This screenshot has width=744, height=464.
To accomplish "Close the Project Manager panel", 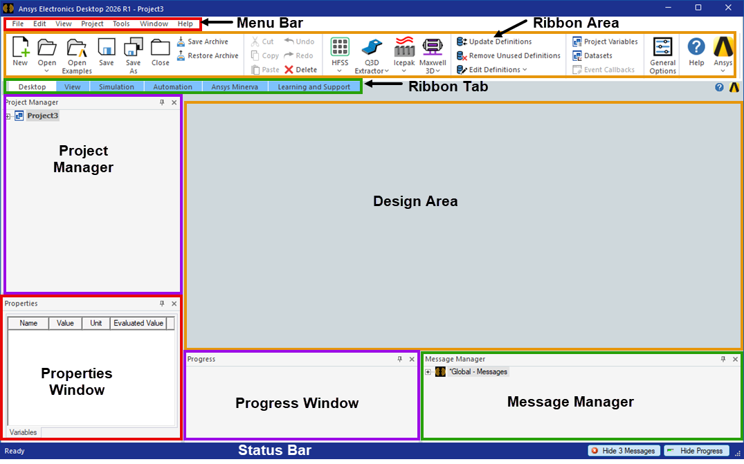I will 174,102.
